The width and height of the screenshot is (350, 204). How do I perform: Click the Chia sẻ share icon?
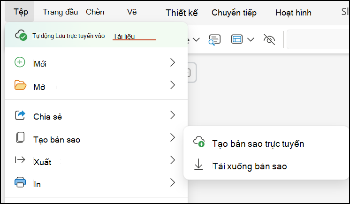(20, 115)
